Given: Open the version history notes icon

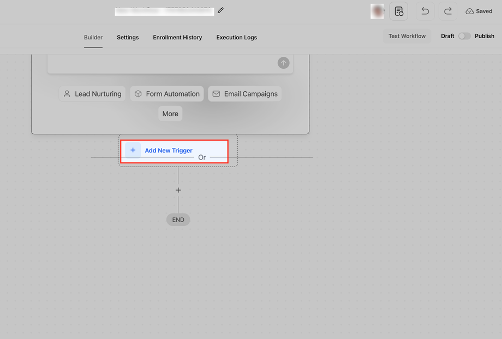Looking at the screenshot, I should click(x=398, y=11).
